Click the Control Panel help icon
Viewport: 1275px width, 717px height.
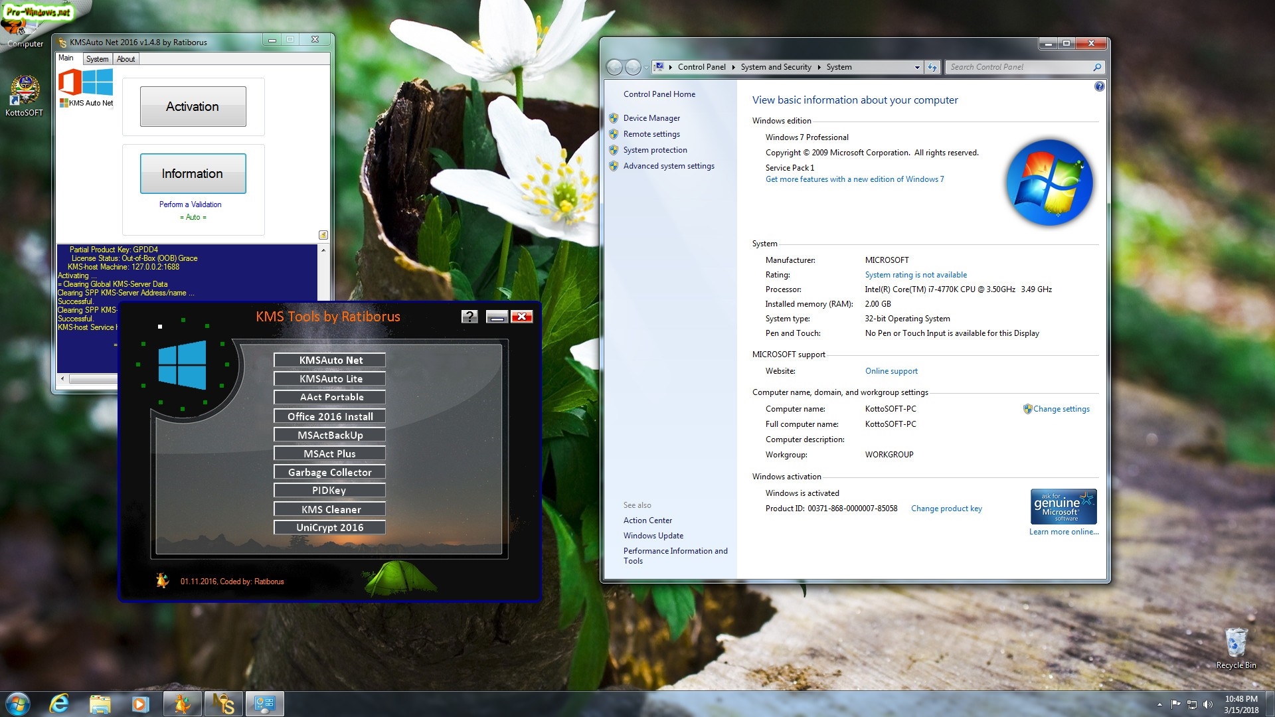point(1099,87)
